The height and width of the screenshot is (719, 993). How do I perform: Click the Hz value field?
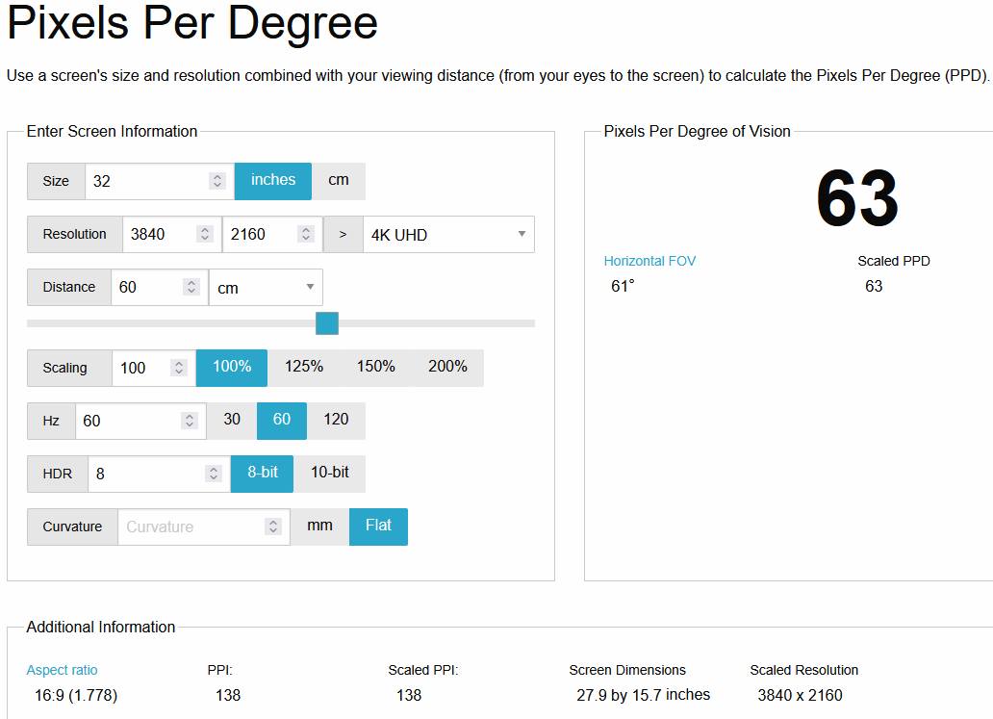140,422
